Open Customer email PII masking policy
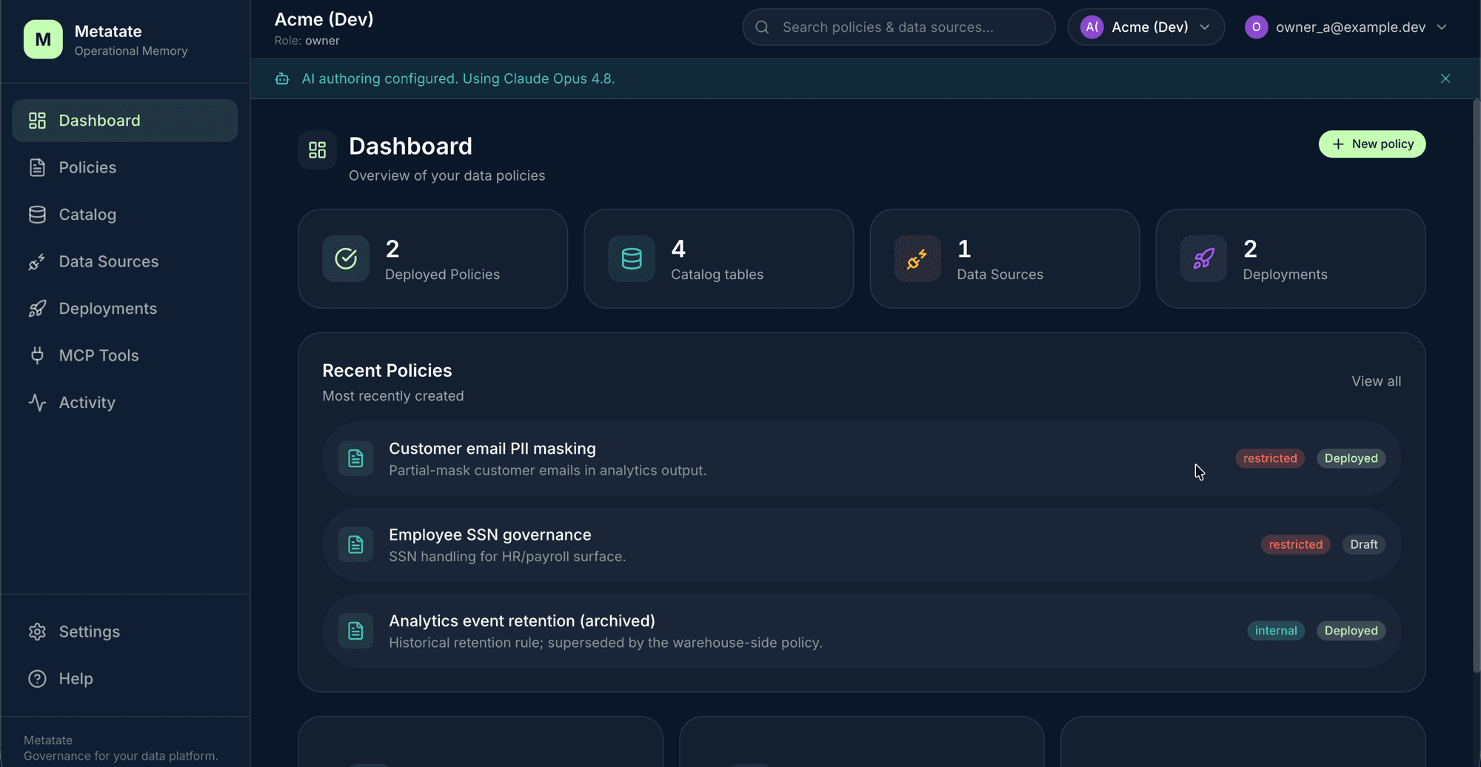 [861, 458]
